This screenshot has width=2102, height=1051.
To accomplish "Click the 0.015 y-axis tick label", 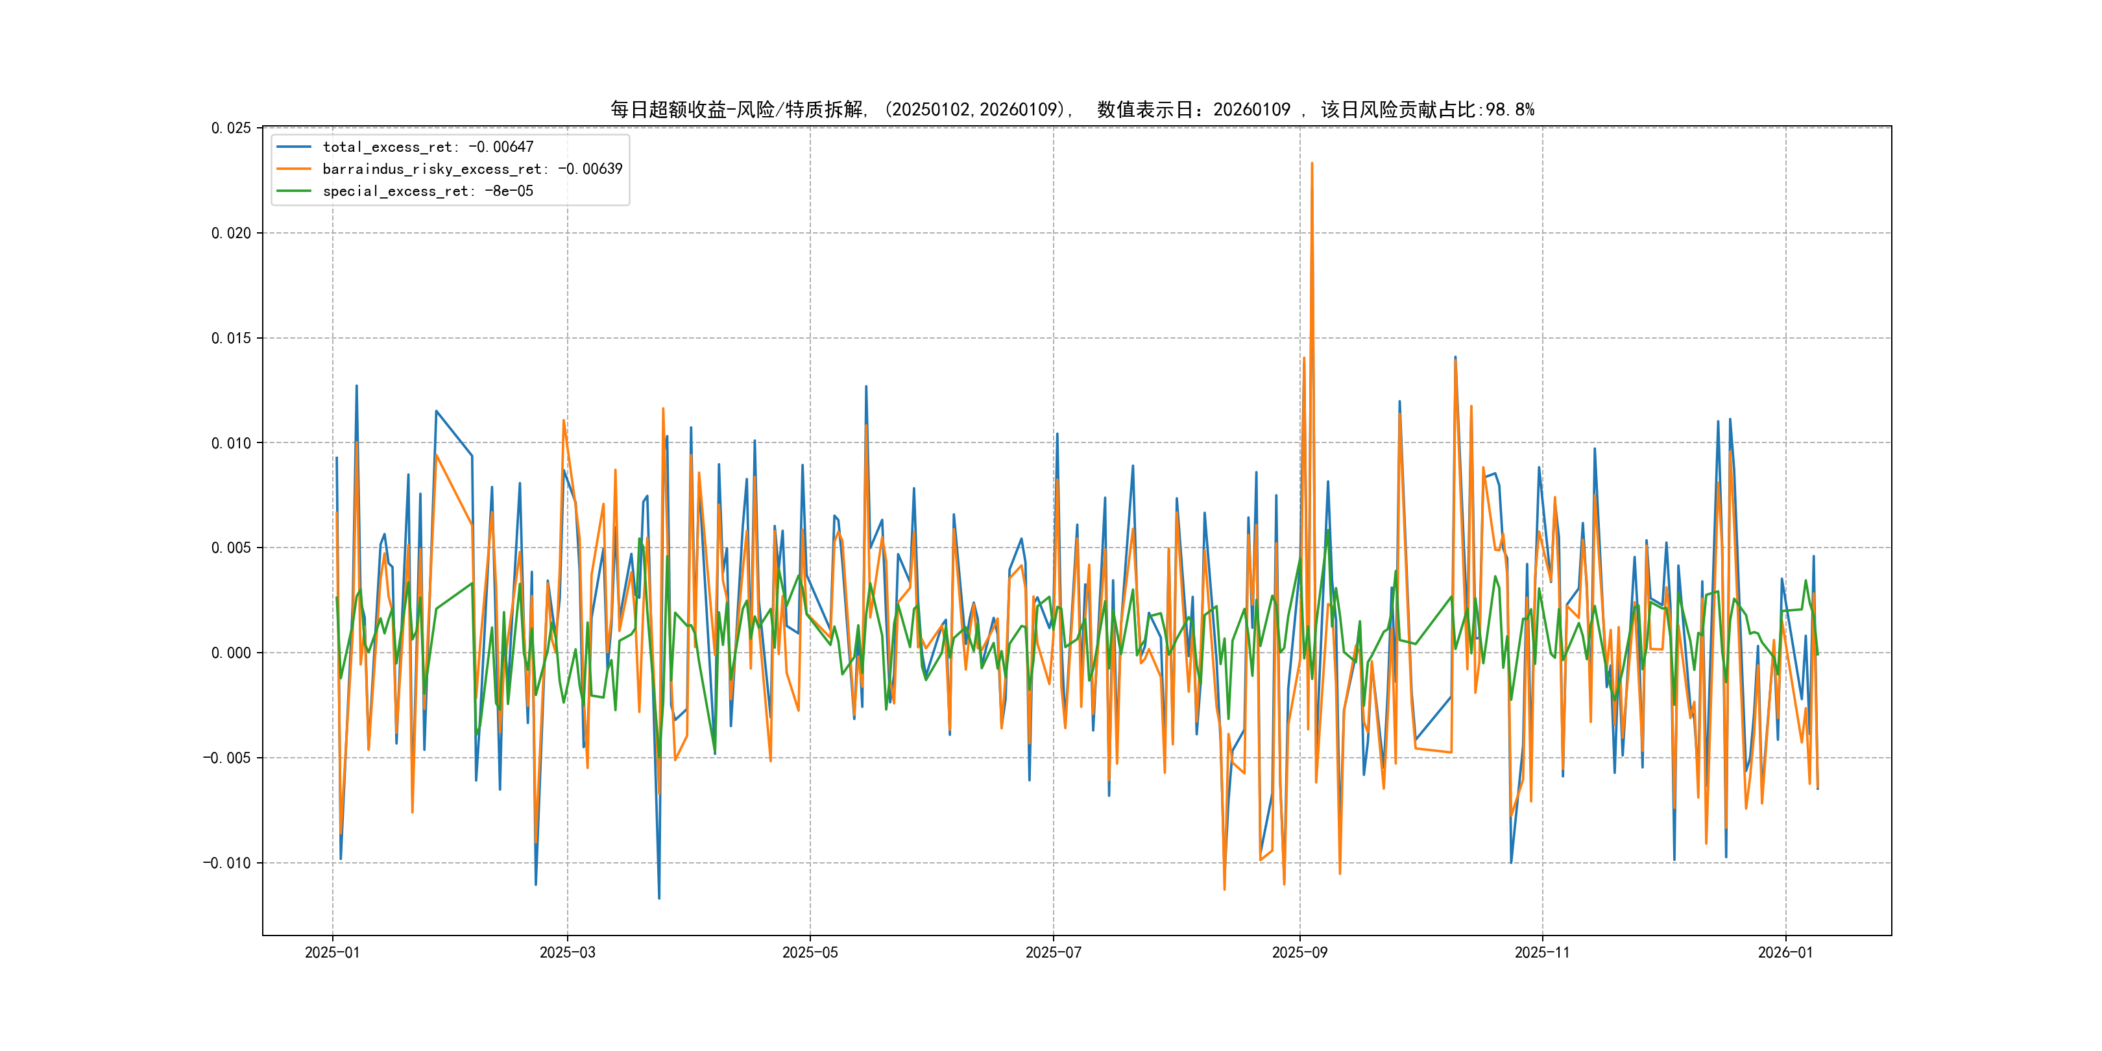I will pyautogui.click(x=231, y=339).
